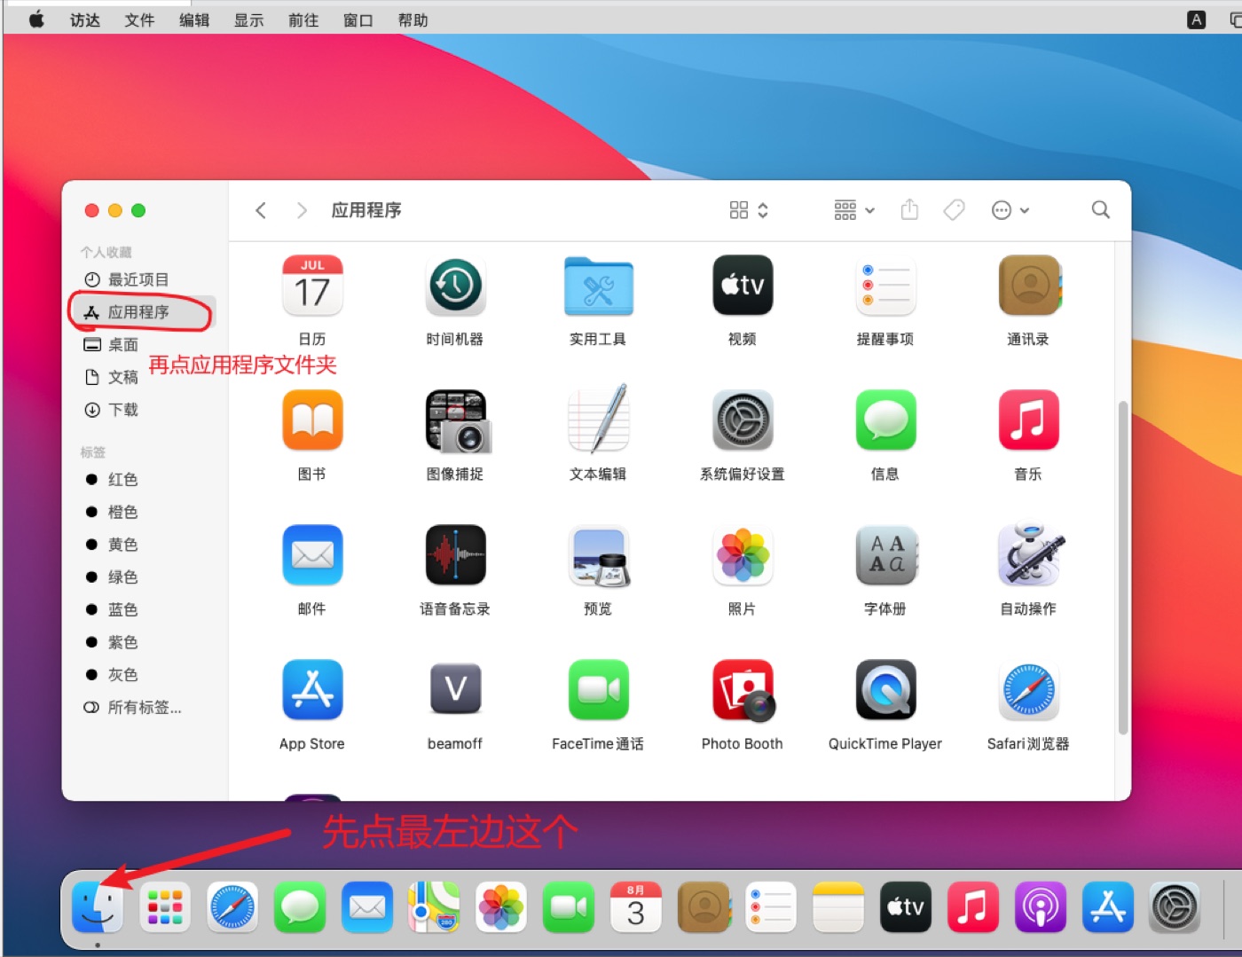Image resolution: width=1242 pixels, height=957 pixels.
Task: Open the 信息 Messages app in Finder
Action: click(x=885, y=420)
